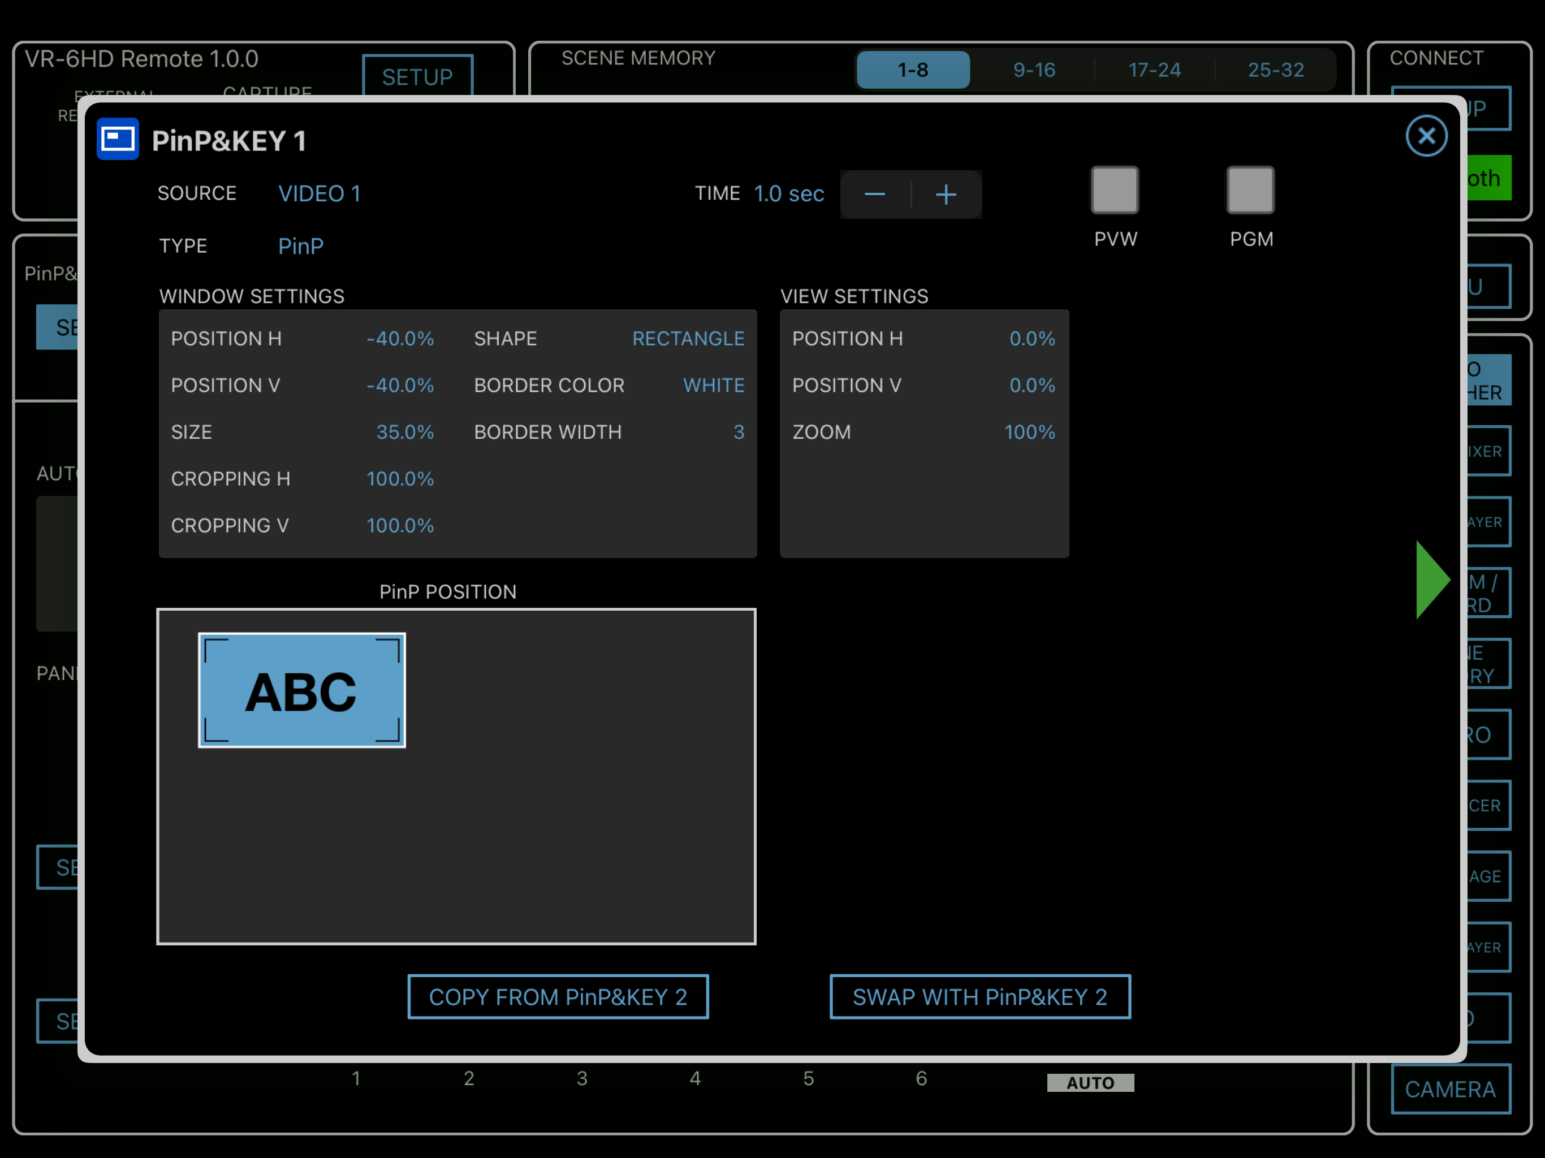Click COPY FROM PinP&KEY 2 button

tap(558, 997)
